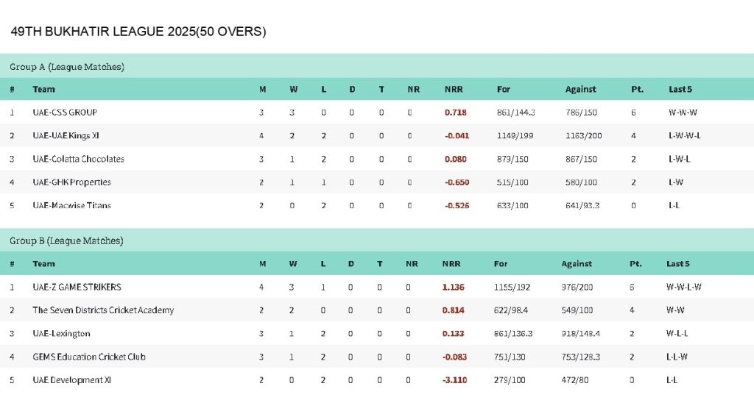Click the For column header in Group A
This screenshot has height=414, width=754.
pyautogui.click(x=503, y=90)
